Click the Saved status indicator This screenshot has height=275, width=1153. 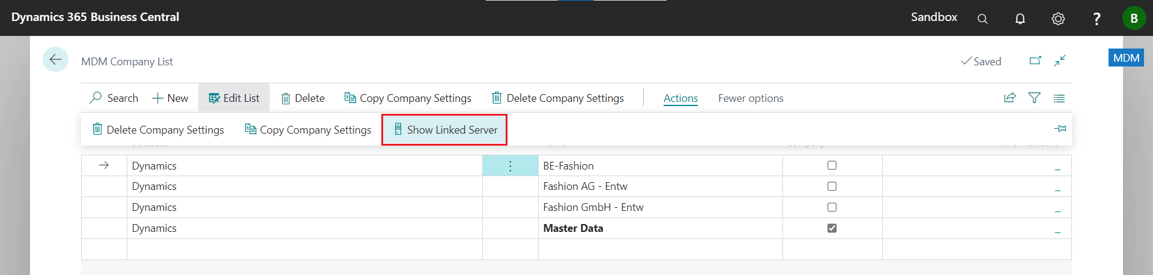click(981, 61)
